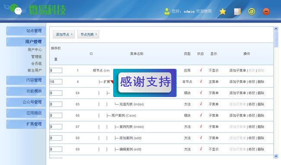
Task: Click 修改 in the 用户案例 (Case) row
Action: [252, 116]
